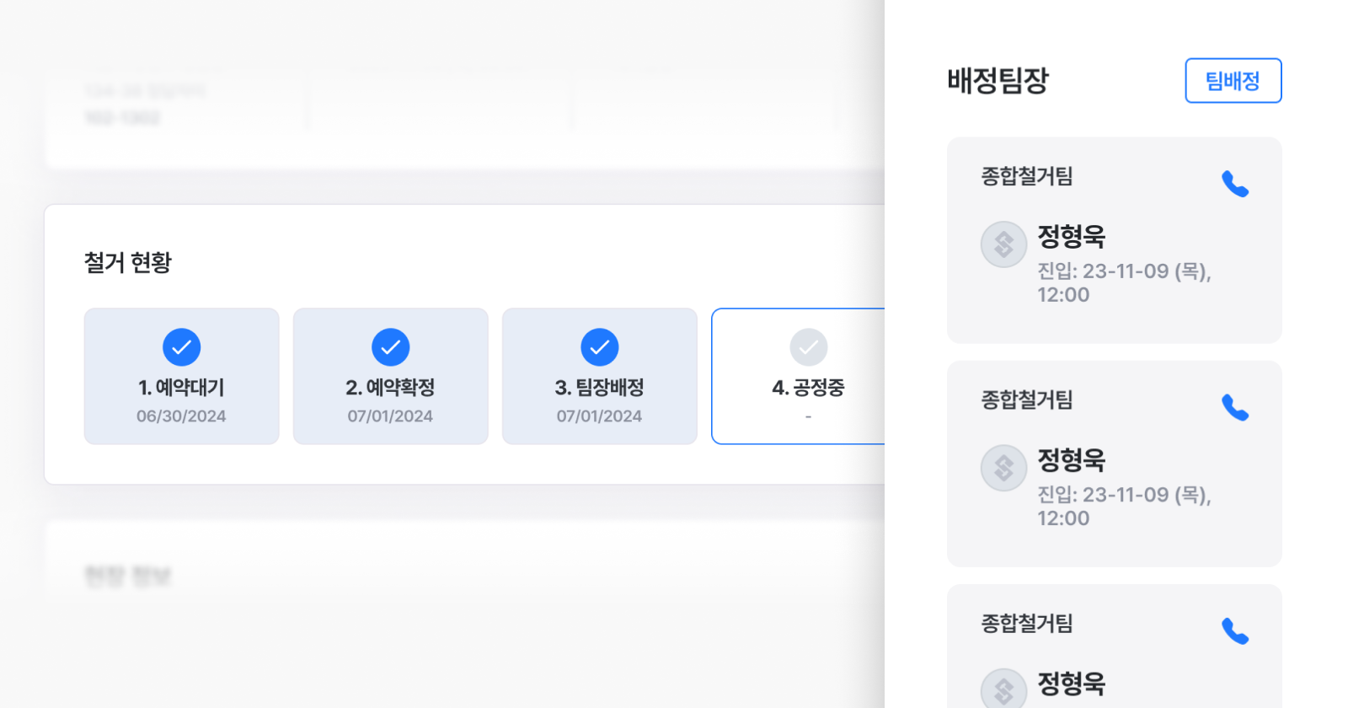
Task: Select the 4. 공정중 step label
Action: pyautogui.click(x=808, y=388)
